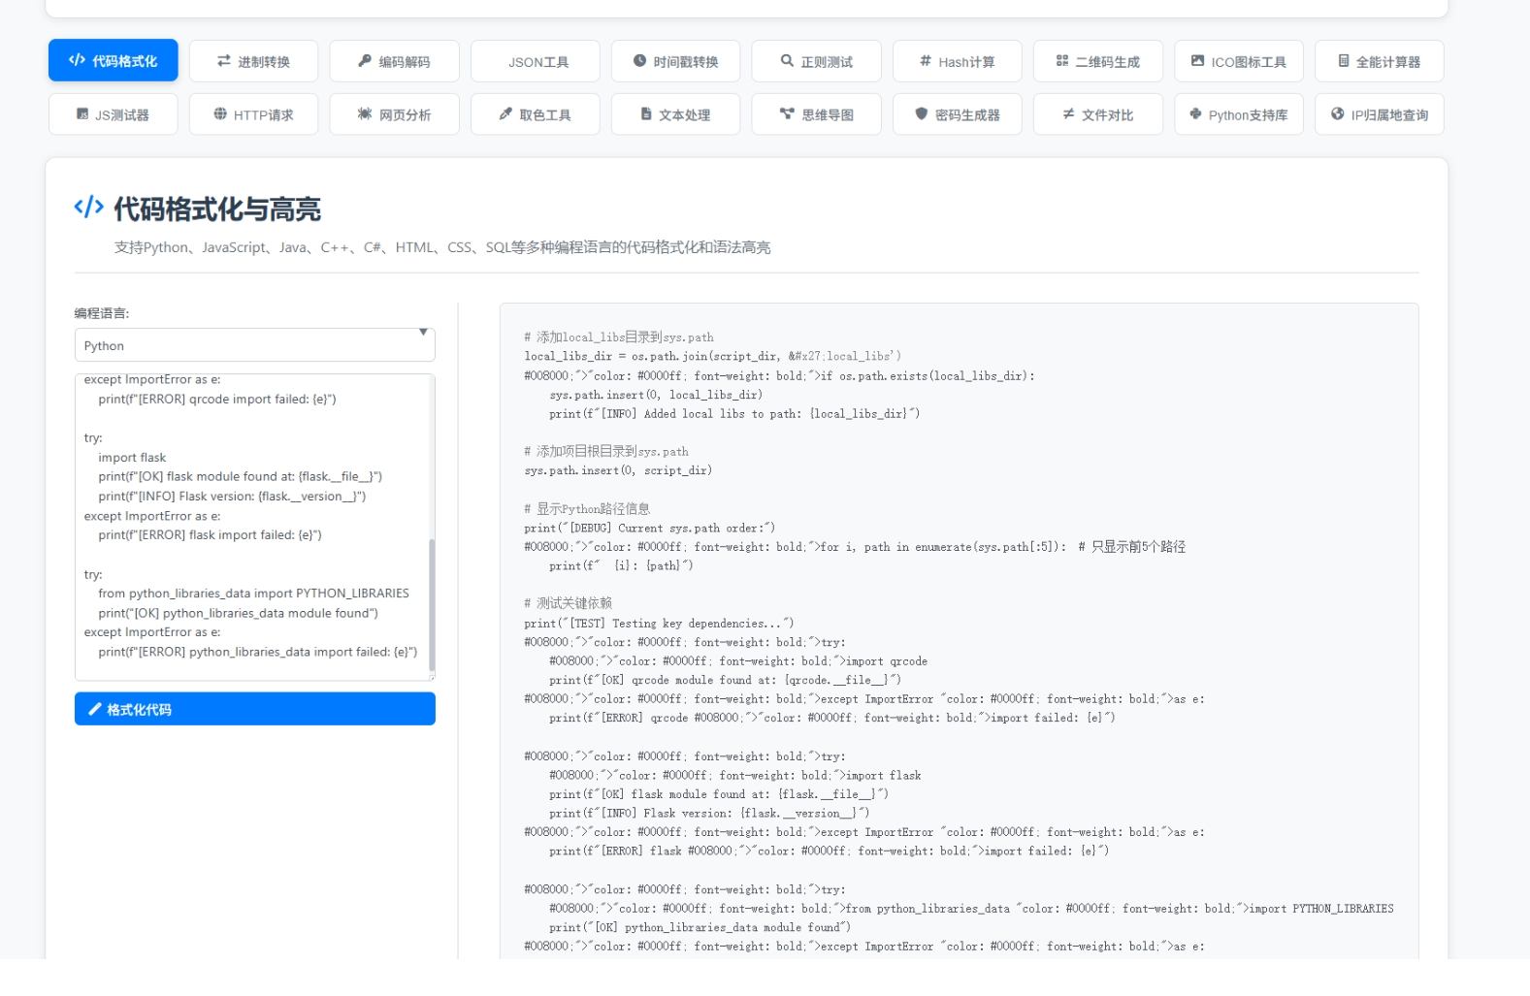
Task: Click the line 'import flask' in input
Action: [x=132, y=457]
